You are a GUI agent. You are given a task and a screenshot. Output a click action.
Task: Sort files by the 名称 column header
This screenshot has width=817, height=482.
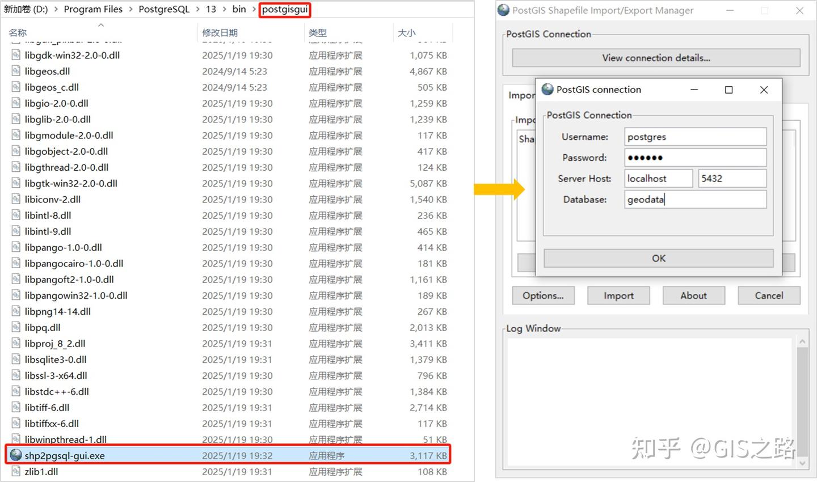click(18, 33)
